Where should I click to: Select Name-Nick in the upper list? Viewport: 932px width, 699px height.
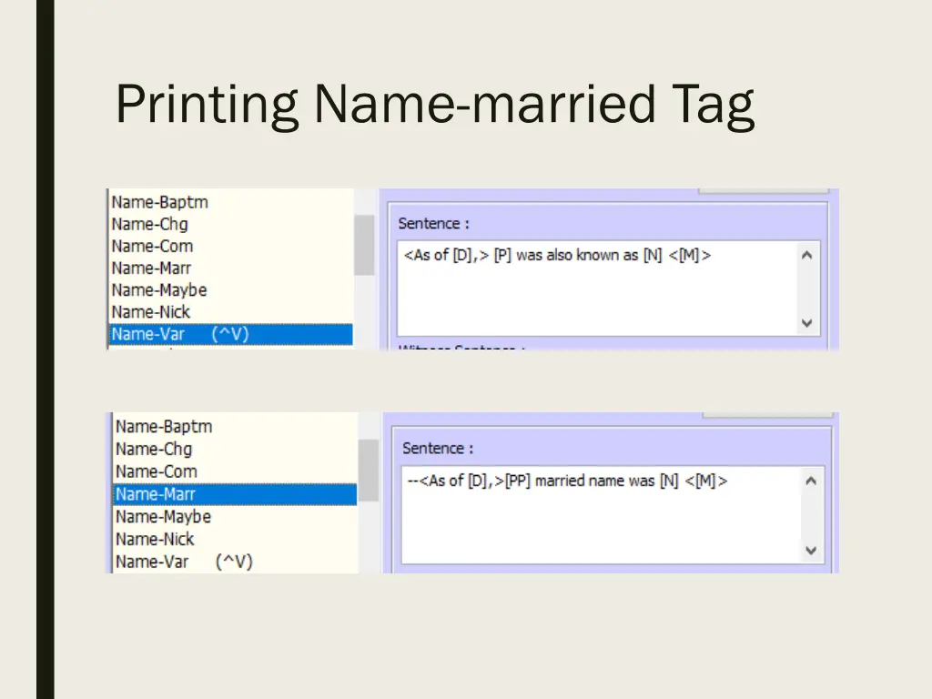pyautogui.click(x=150, y=312)
